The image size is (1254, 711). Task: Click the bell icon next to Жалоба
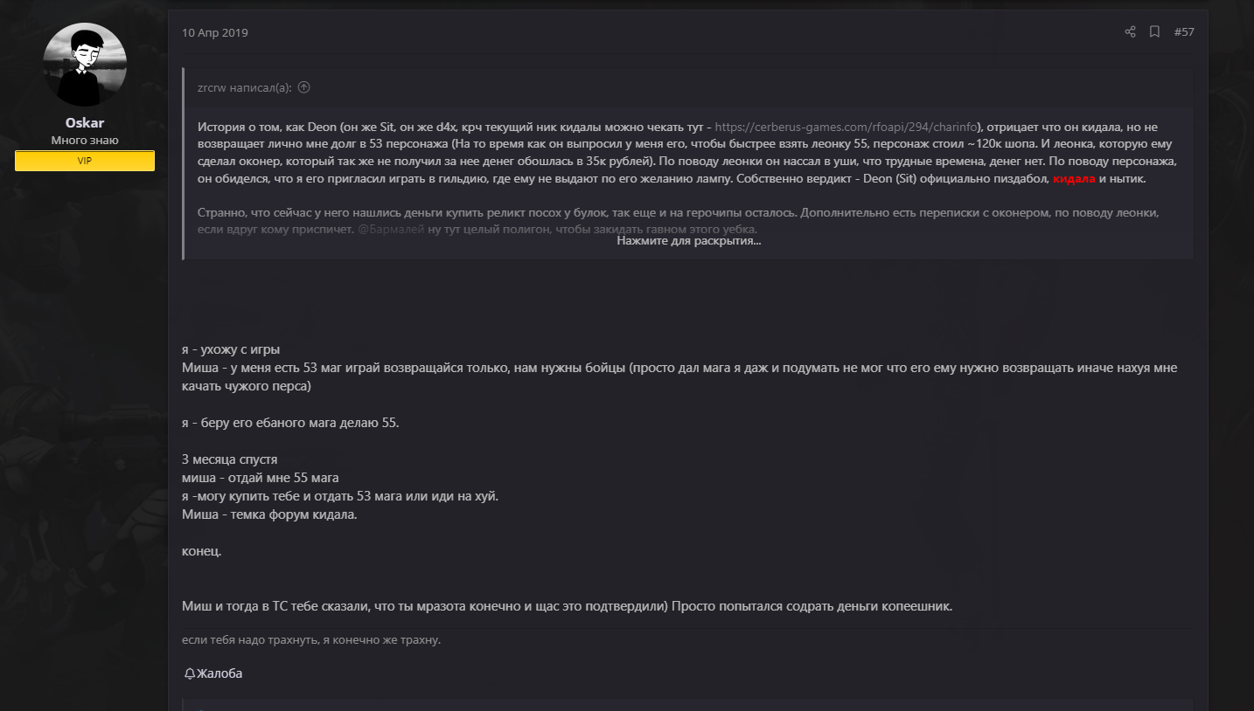coord(190,673)
